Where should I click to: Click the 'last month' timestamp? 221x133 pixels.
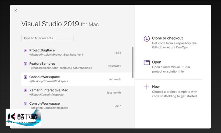114,92
